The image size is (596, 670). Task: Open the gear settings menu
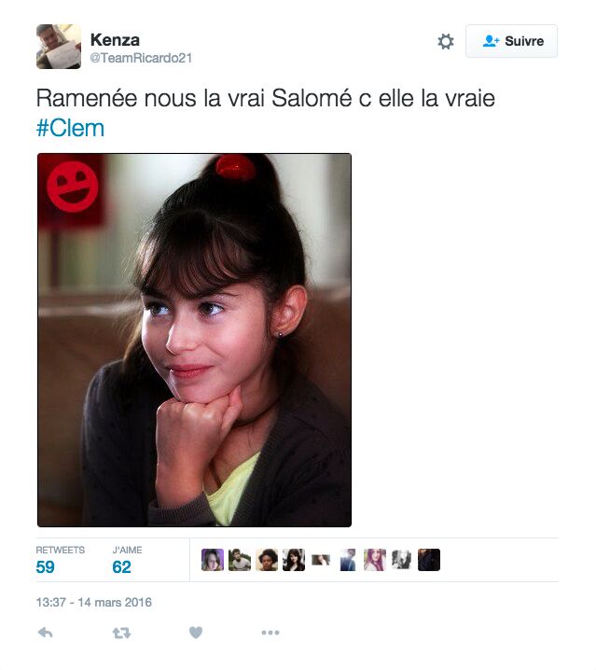[446, 41]
